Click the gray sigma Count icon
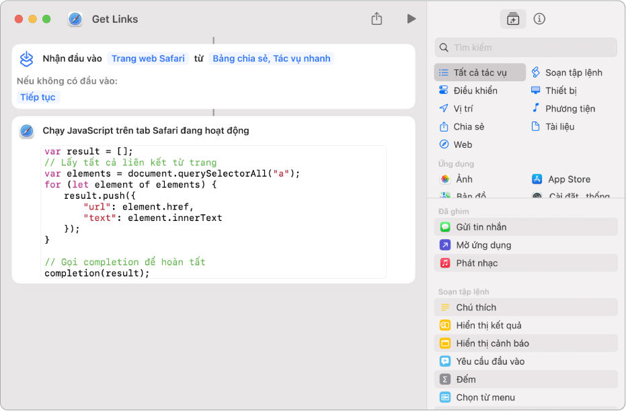 444,379
